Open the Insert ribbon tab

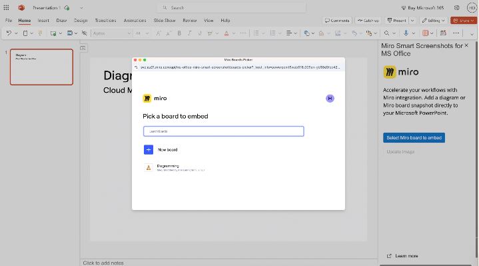click(43, 21)
